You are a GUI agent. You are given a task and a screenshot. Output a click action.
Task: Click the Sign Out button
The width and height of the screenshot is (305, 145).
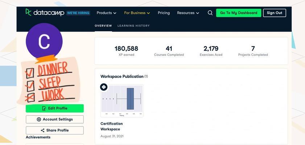coord(275,13)
